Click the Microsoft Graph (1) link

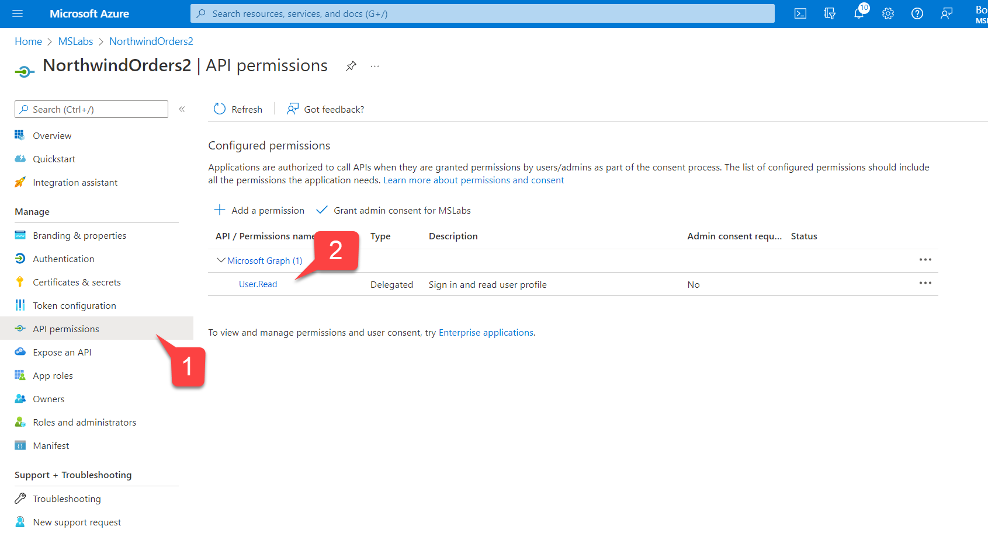point(265,261)
